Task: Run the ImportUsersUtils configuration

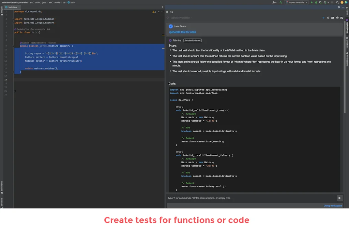Action: click(312, 2)
